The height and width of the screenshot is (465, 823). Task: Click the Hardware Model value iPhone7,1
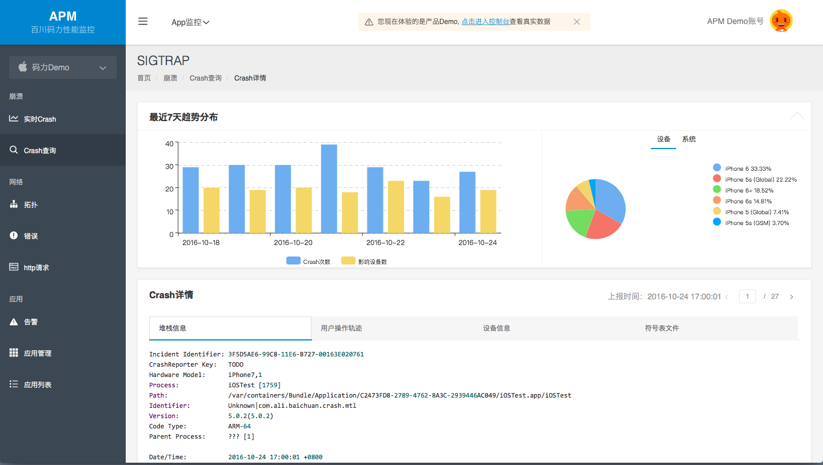point(245,375)
